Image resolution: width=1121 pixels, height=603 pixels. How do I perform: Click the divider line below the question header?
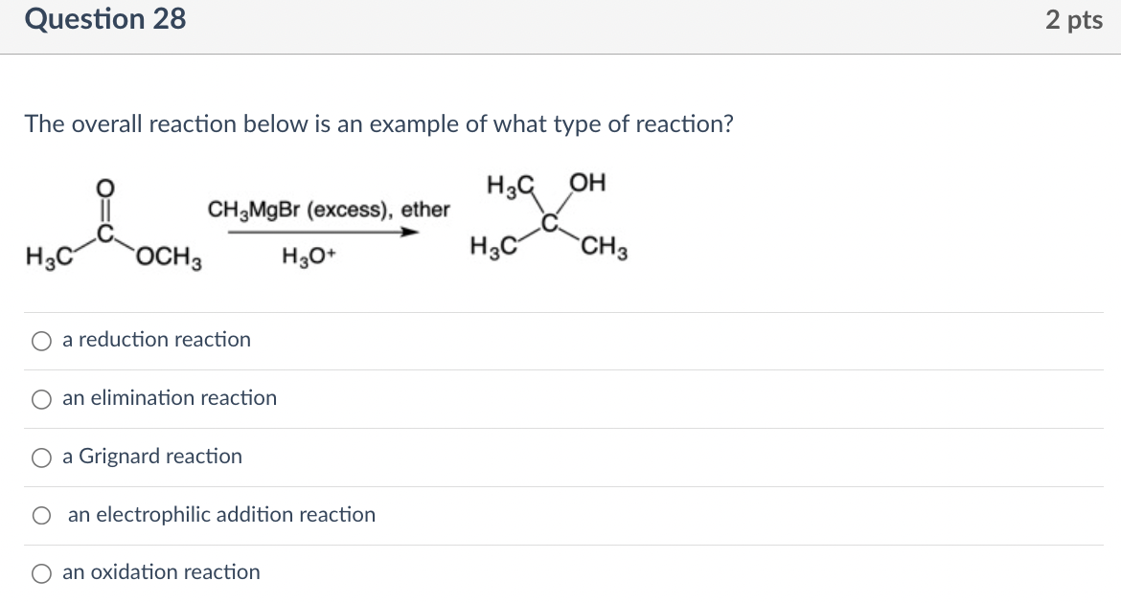coord(560,56)
